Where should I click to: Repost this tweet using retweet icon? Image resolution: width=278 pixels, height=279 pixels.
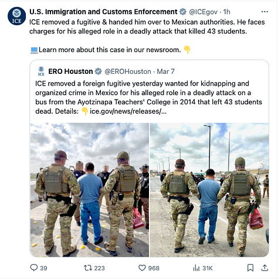(88, 268)
